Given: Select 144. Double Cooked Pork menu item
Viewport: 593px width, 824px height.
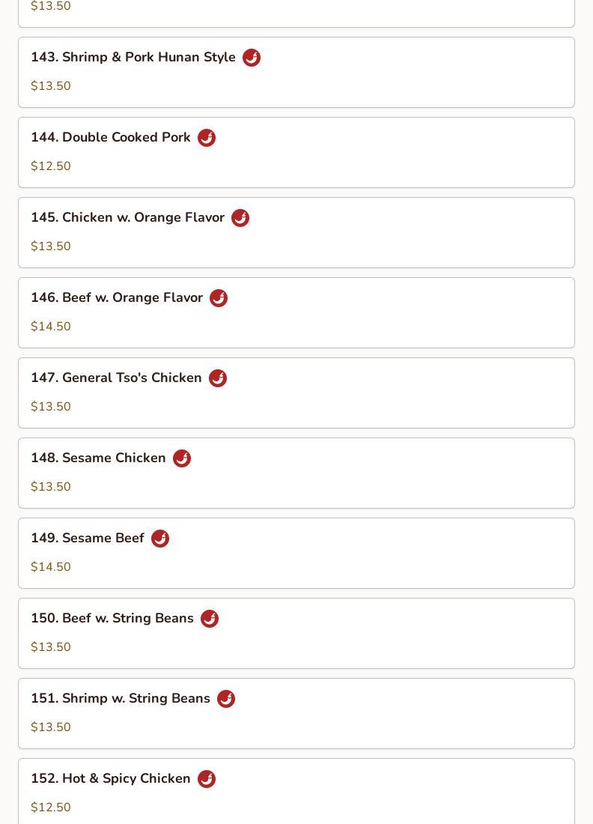Looking at the screenshot, I should 296,152.
